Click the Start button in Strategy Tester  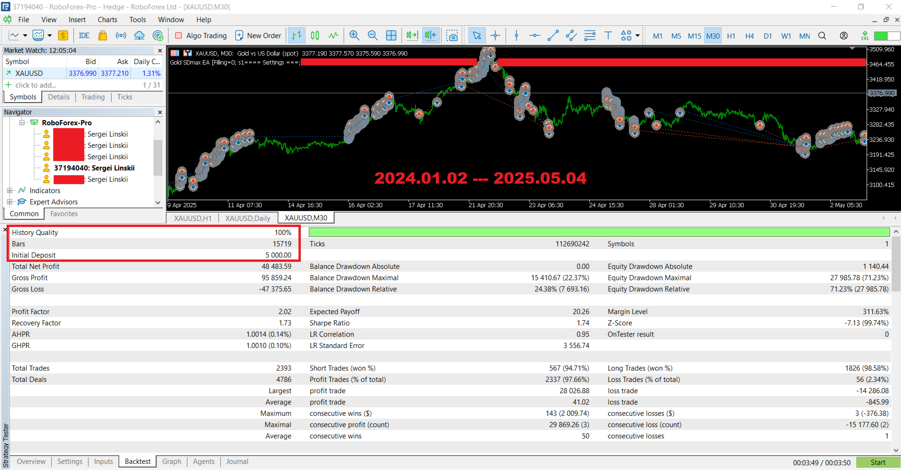(878, 462)
